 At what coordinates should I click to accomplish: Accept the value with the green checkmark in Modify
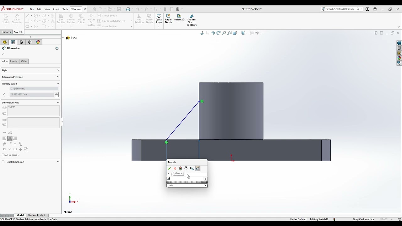(x=169, y=169)
